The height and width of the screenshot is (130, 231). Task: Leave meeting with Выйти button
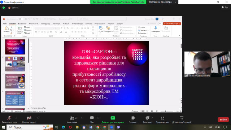click(223, 120)
